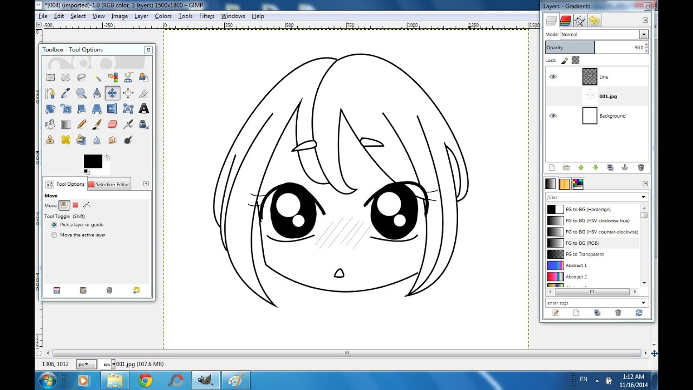Toggle lock pixels brush icon
Image resolution: width=693 pixels, height=390 pixels.
pos(565,61)
